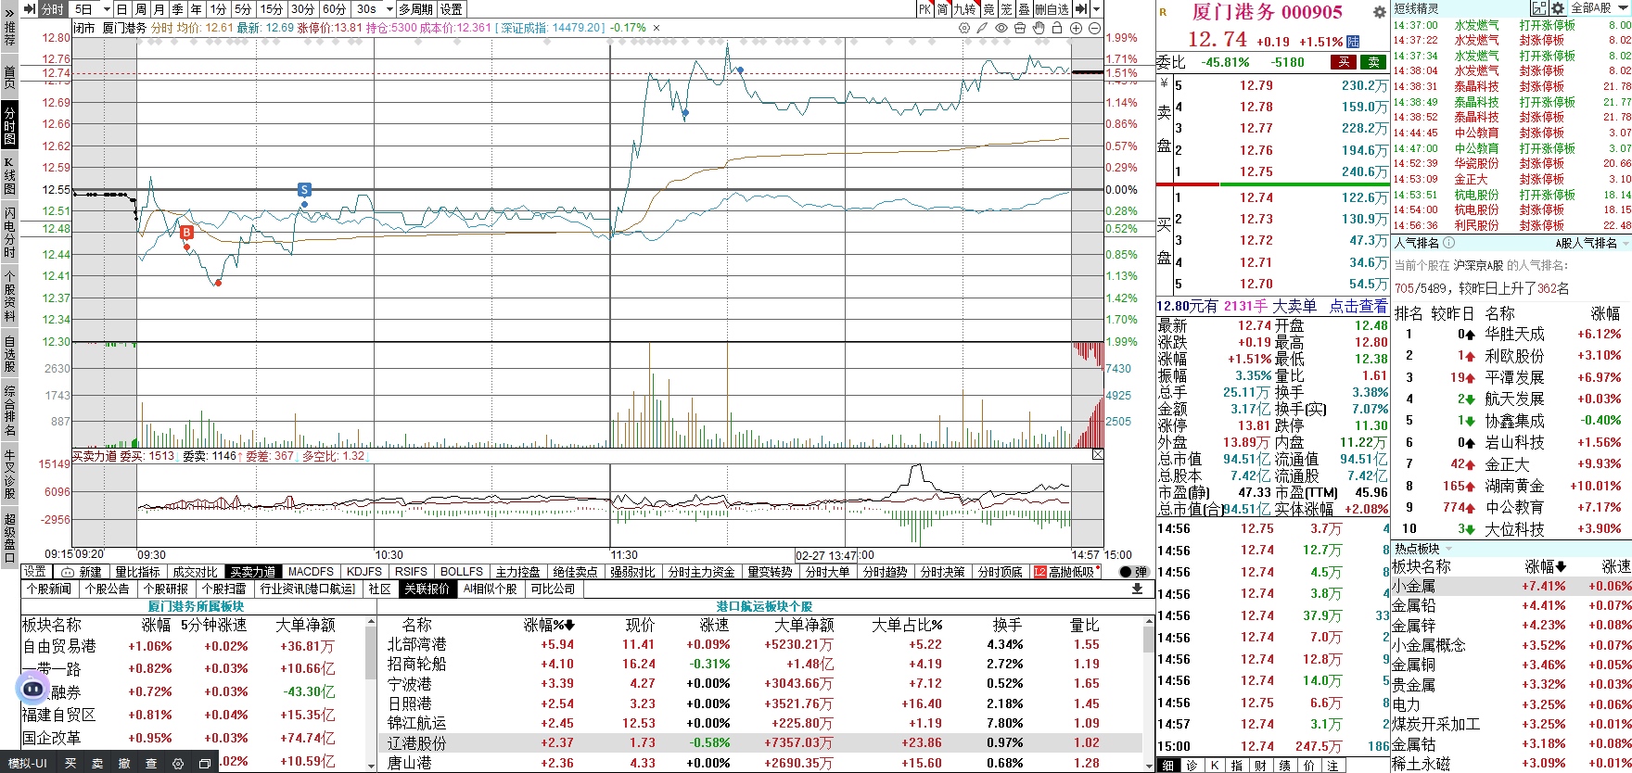Select the 60分 period tab
Image resolution: width=1632 pixels, height=773 pixels.
point(334,9)
